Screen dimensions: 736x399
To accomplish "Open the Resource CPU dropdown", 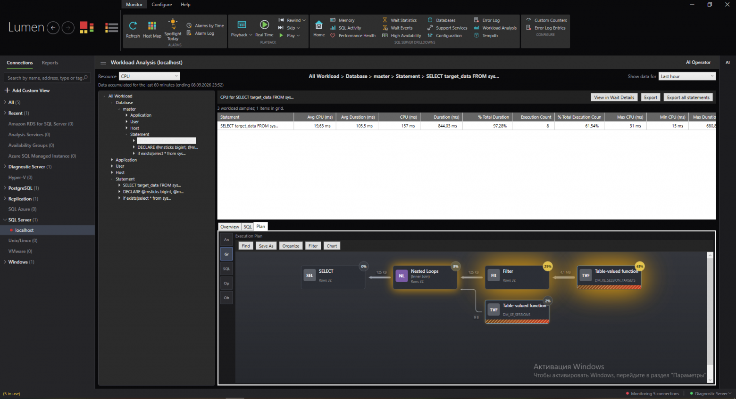I will pos(150,76).
